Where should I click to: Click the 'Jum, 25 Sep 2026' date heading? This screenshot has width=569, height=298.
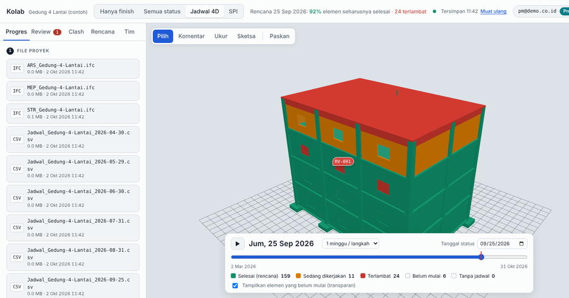(x=281, y=244)
